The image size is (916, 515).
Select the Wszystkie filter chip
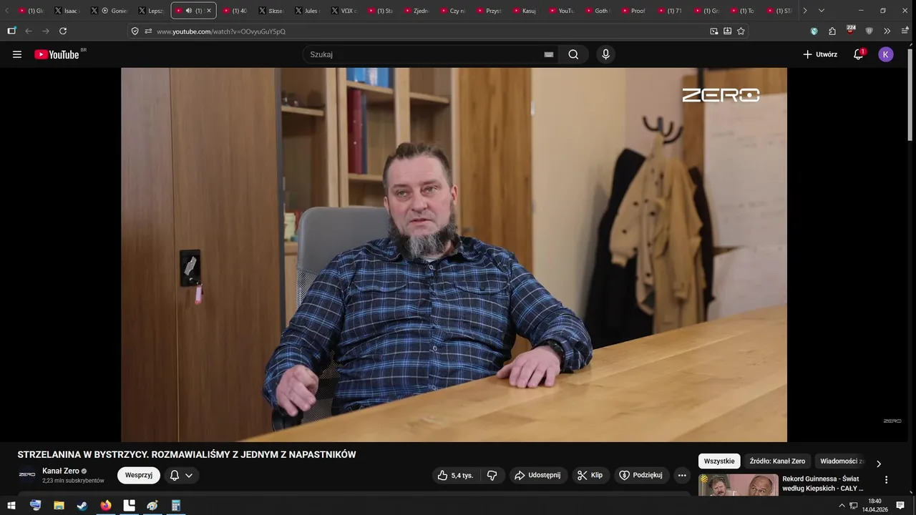pyautogui.click(x=719, y=461)
